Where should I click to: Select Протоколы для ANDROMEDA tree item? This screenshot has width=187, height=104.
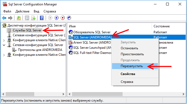pyautogui.click(x=40, y=50)
